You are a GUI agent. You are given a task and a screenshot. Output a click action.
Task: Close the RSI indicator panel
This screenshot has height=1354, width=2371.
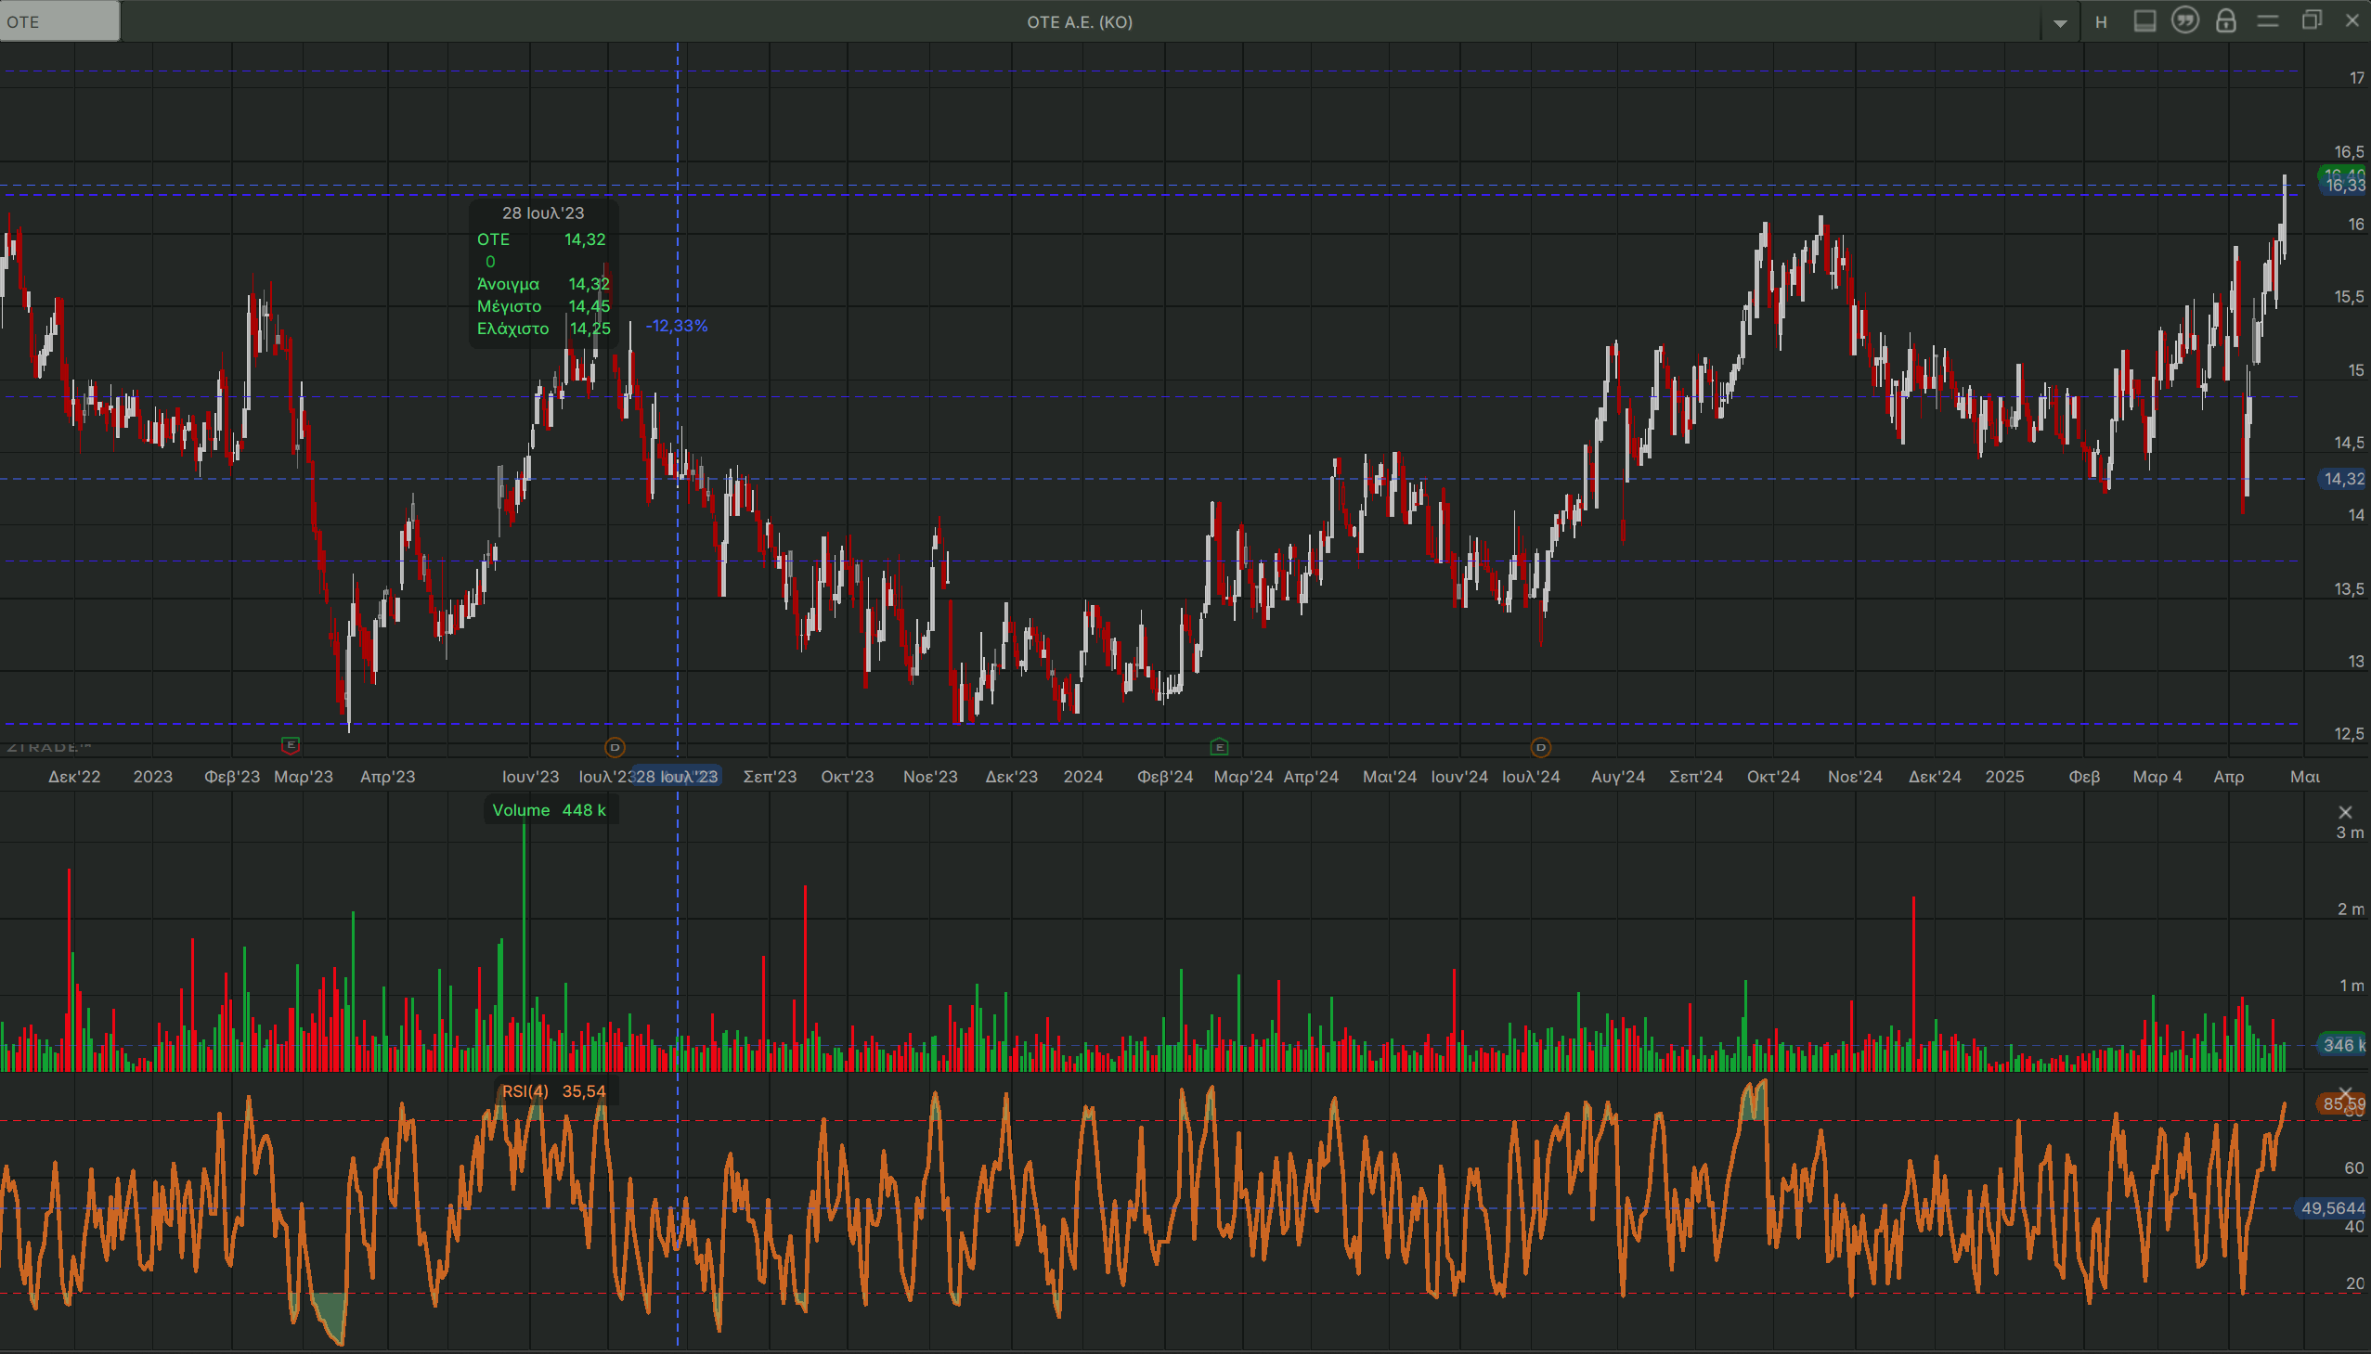[x=2345, y=1092]
